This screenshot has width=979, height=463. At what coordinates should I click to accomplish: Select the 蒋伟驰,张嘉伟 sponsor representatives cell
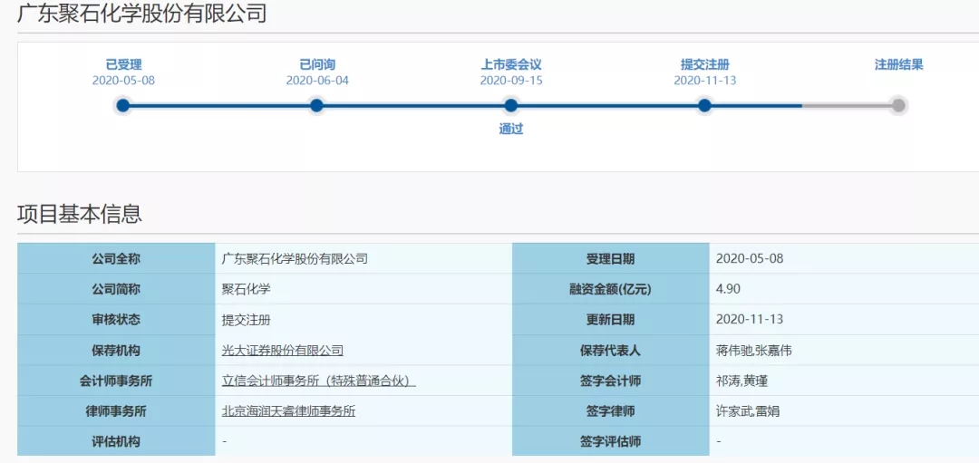pyautogui.click(x=753, y=351)
